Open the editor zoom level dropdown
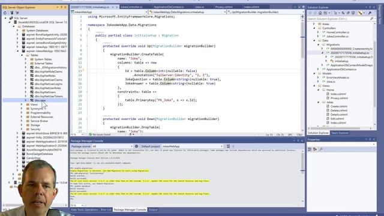 point(82,134)
